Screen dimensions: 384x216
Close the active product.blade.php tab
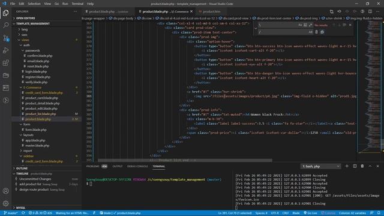coord(191,11)
